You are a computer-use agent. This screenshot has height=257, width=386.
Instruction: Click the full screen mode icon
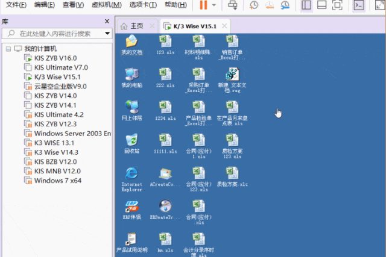pos(337,5)
